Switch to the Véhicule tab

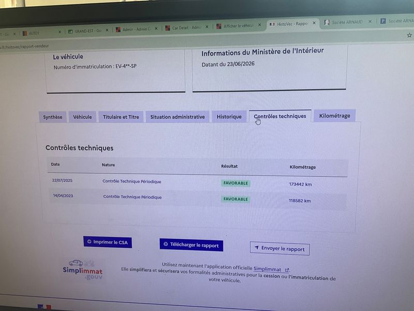pos(82,117)
